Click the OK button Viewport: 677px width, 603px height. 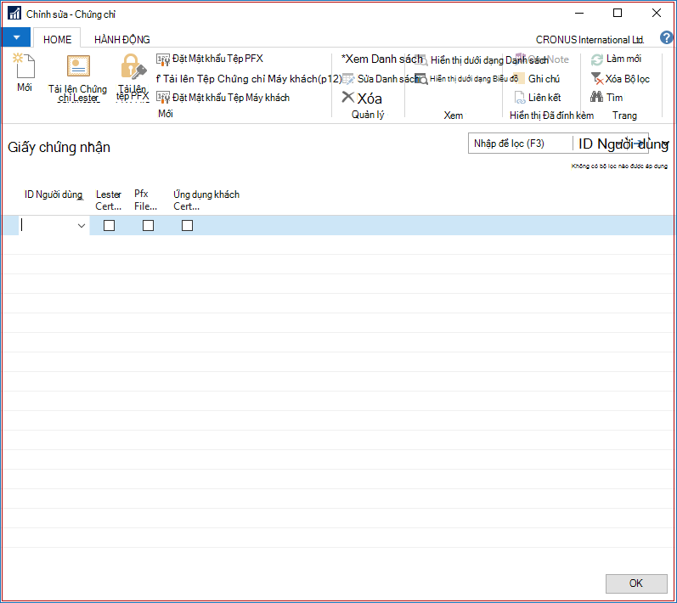point(636,583)
